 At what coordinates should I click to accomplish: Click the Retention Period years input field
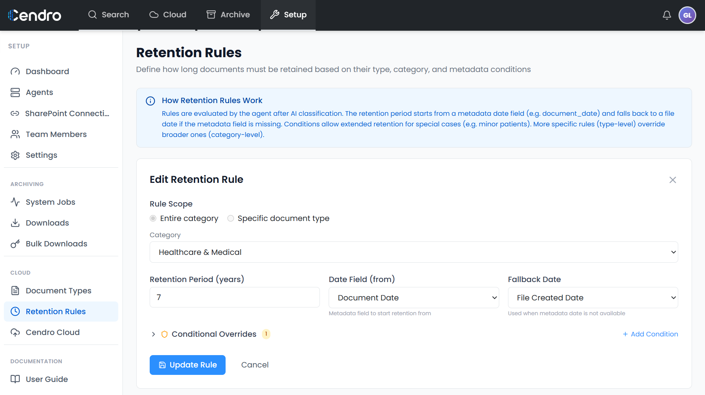point(234,297)
